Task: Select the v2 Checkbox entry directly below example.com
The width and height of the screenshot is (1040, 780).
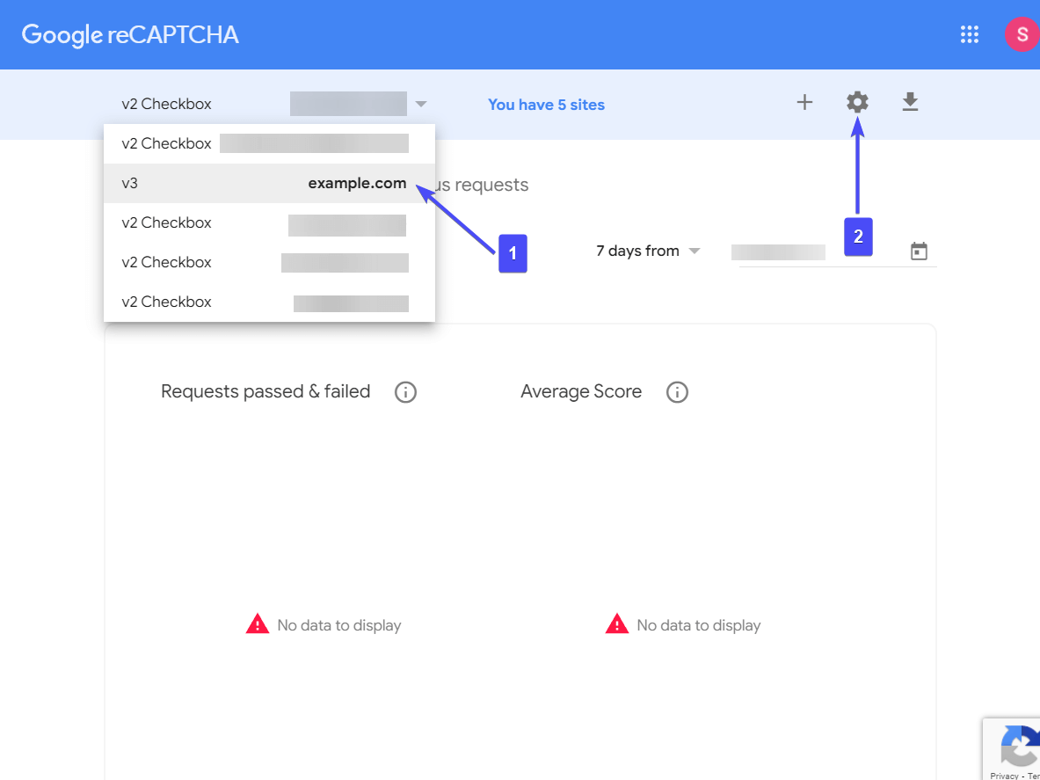Action: pos(269,222)
